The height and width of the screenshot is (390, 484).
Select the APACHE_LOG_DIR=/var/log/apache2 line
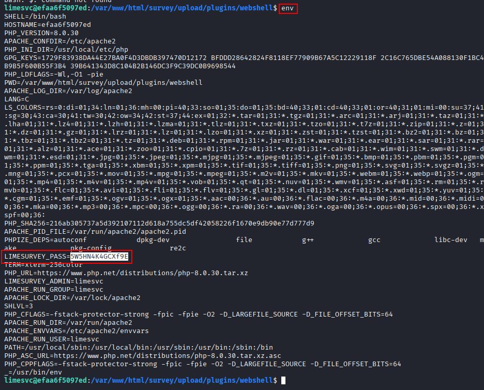tap(68, 91)
